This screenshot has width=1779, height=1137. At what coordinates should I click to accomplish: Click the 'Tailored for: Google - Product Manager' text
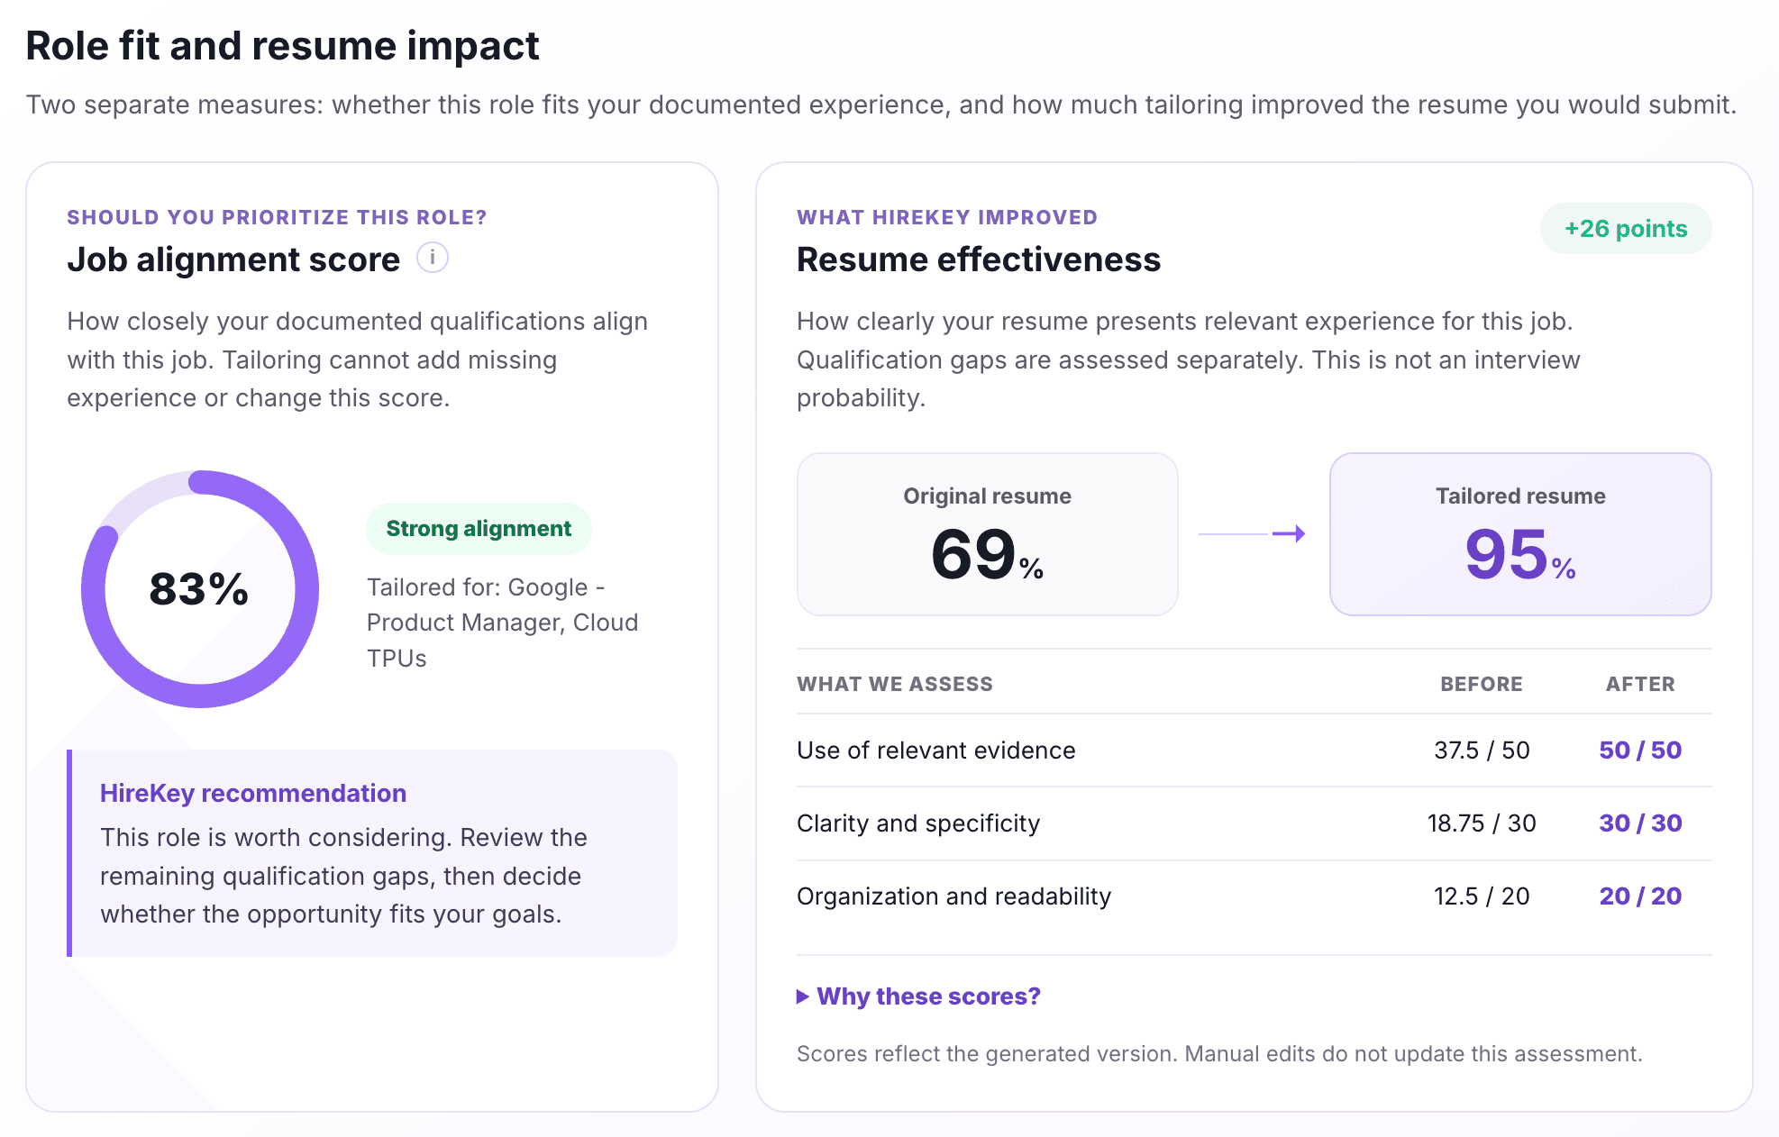pos(502,623)
